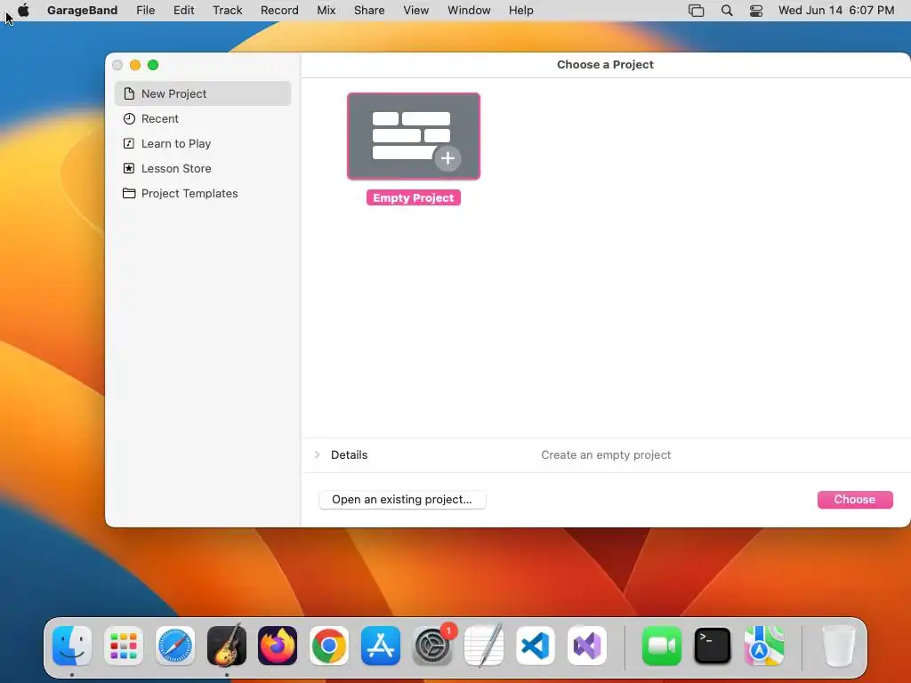This screenshot has width=911, height=683.
Task: Open the View menu
Action: coord(416,11)
